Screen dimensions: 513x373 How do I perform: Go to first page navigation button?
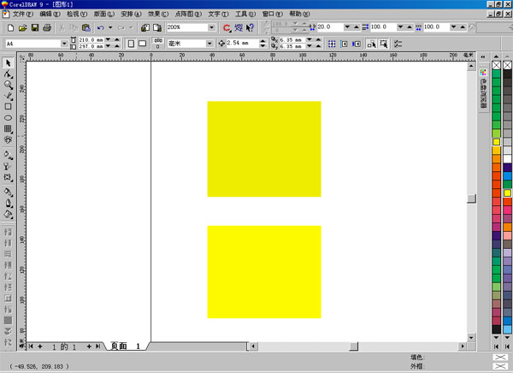(31, 346)
